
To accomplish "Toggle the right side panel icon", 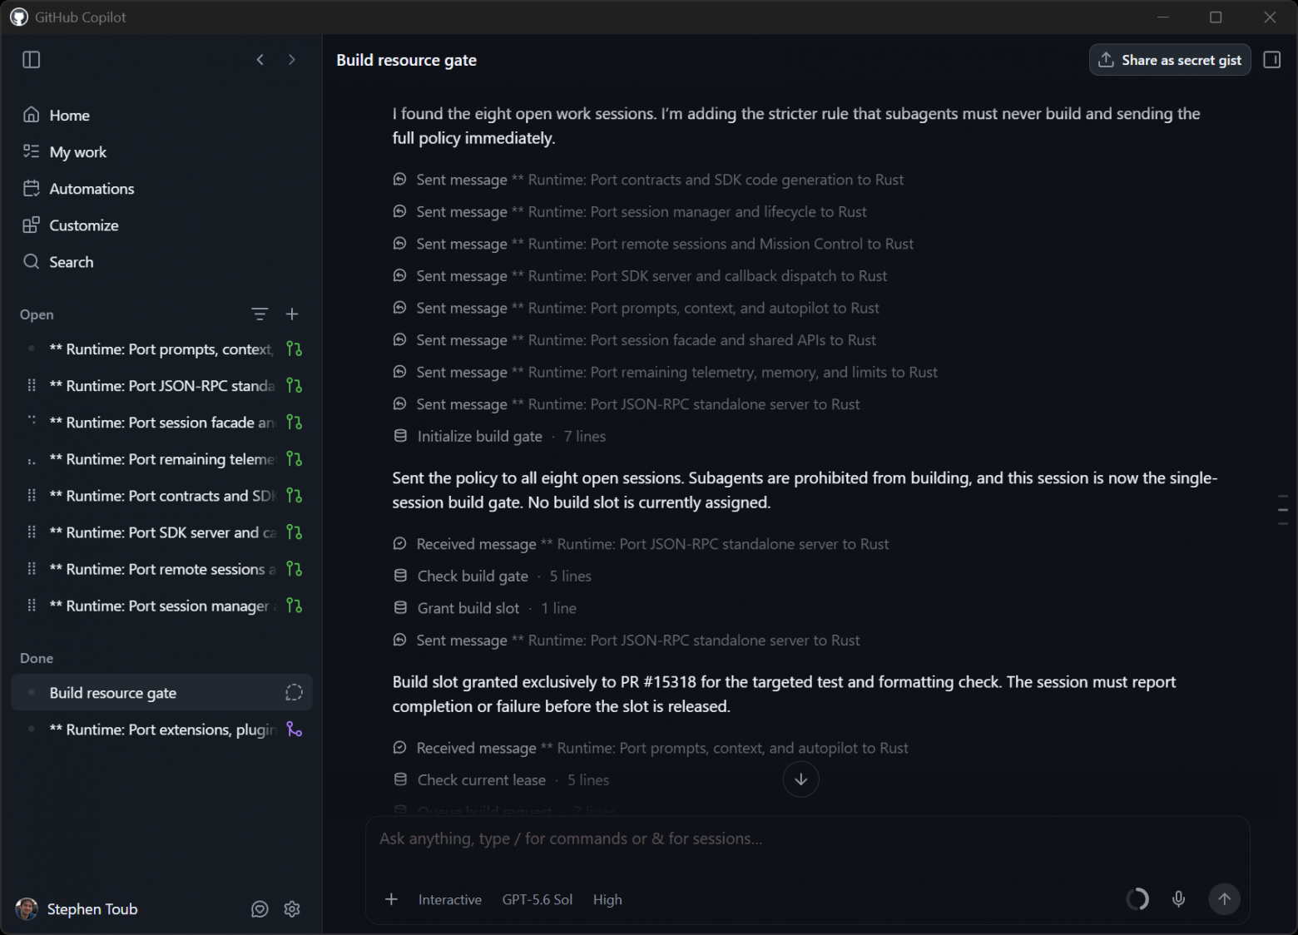I will pos(1271,60).
